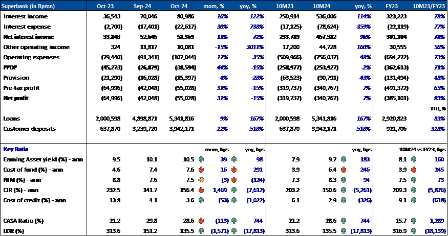The image size is (448, 236).
Task: Click green up arrow beside 160 in Earning Asset yield row
Action: [413, 159]
